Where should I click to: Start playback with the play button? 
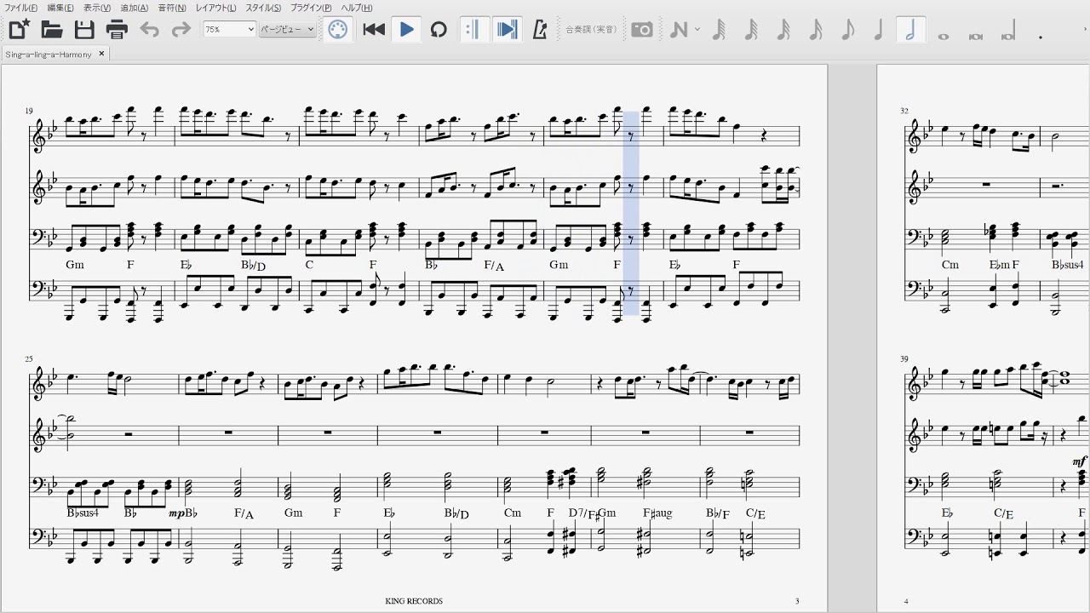point(407,30)
